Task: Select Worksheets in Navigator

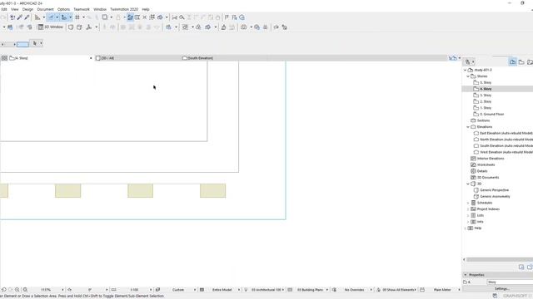Action: click(x=486, y=164)
